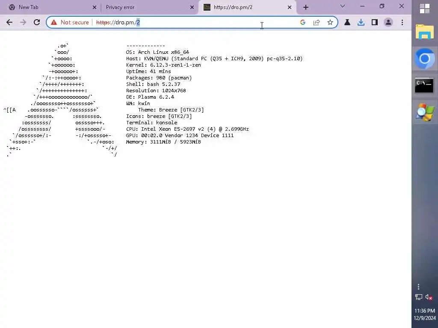Image resolution: width=438 pixels, height=328 pixels.
Task: Click the 'Resolution: 1024x768' line
Action: 156,91
